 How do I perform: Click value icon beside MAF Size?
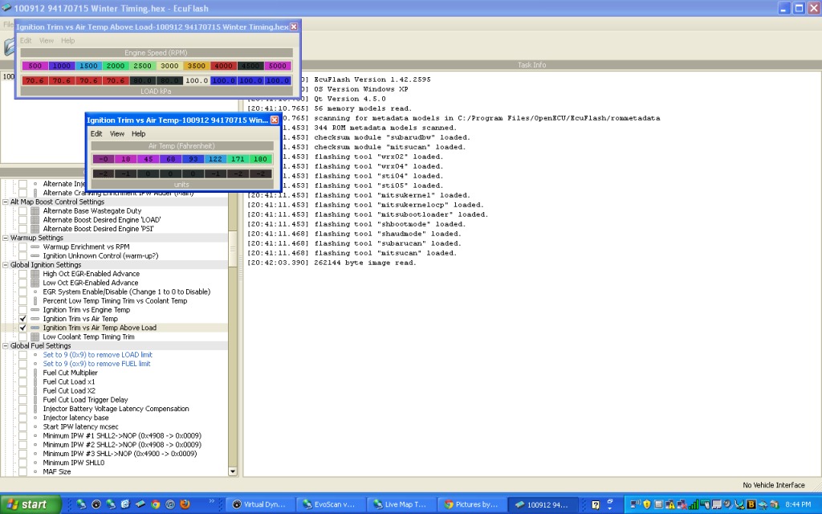click(x=35, y=471)
